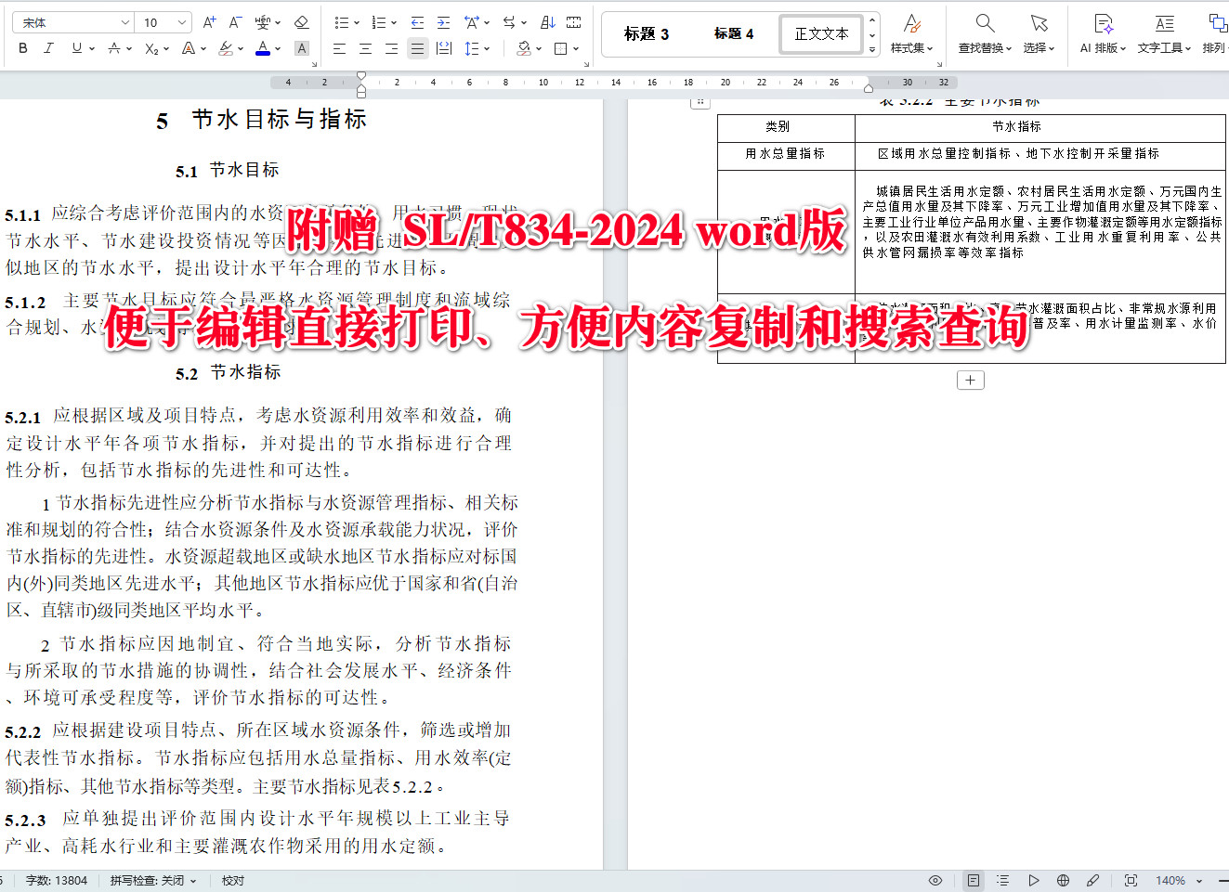The width and height of the screenshot is (1229, 892).
Task: Click the add table row plus button
Action: pyautogui.click(x=970, y=380)
